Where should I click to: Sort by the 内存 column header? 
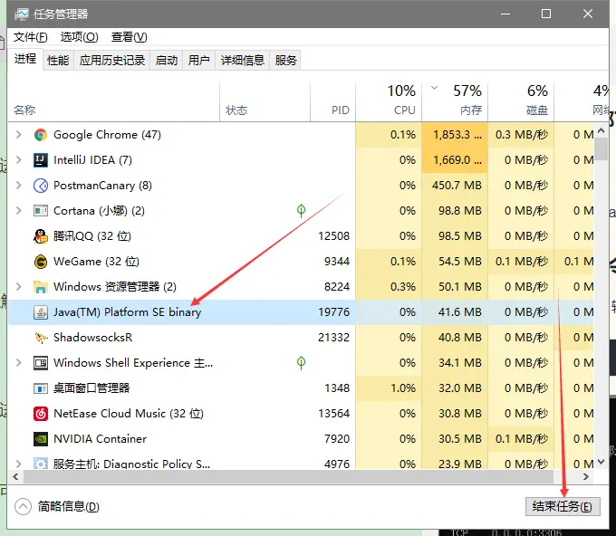(455, 102)
